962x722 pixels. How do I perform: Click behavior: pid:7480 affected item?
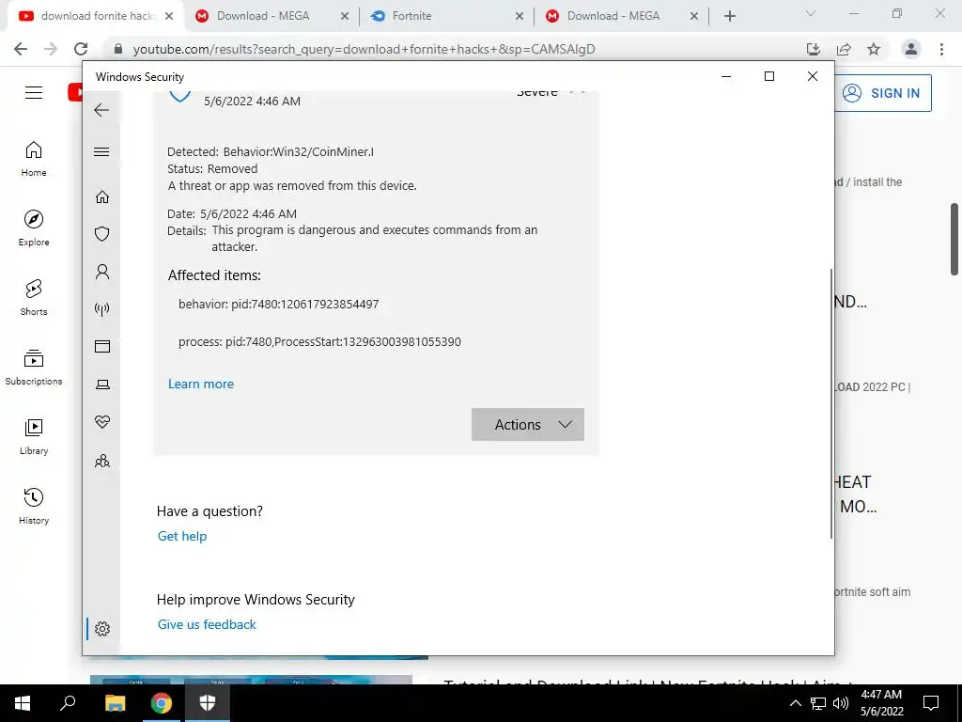(x=278, y=304)
